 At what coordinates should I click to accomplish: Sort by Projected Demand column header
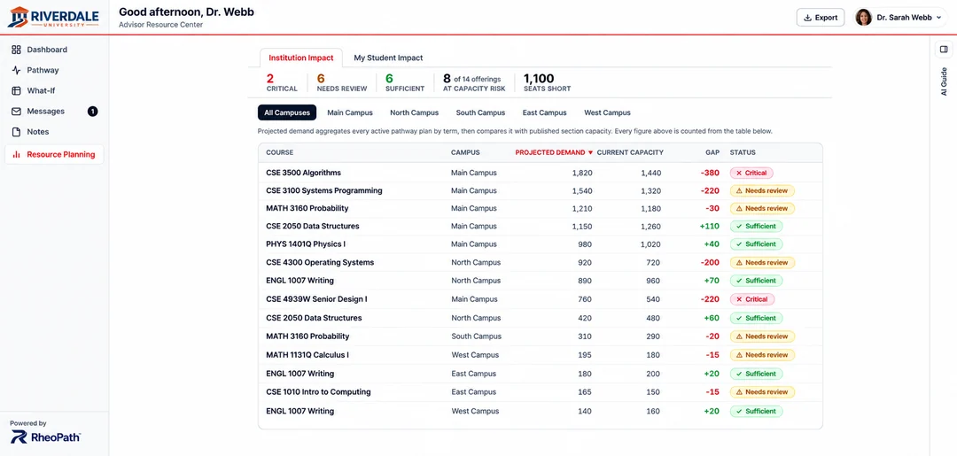pyautogui.click(x=554, y=152)
